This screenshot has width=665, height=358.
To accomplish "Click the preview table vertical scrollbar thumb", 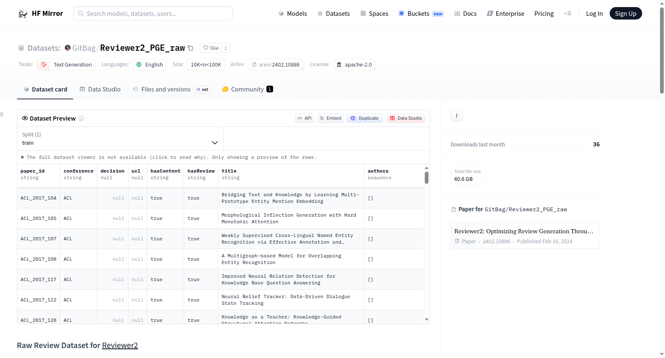I will click(426, 178).
